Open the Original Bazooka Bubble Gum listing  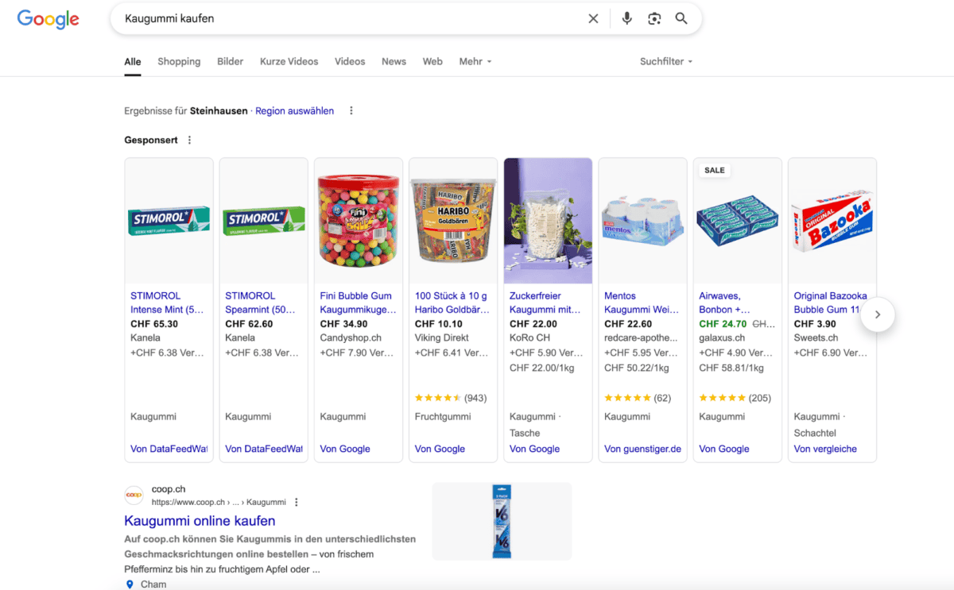(x=830, y=303)
